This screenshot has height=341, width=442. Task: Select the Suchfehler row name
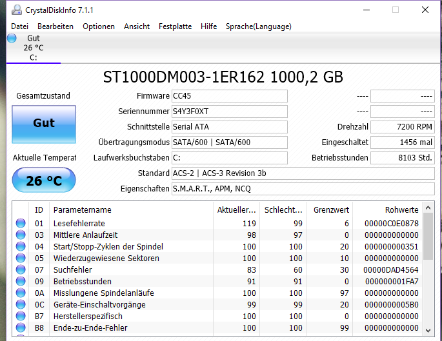point(73,269)
